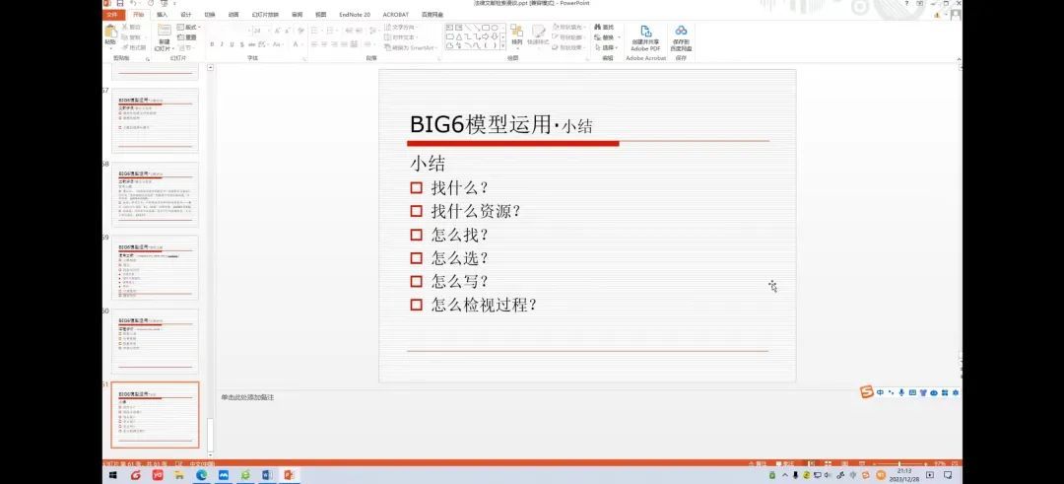
Task: Click the zoom slider in status bar
Action: pos(898,463)
